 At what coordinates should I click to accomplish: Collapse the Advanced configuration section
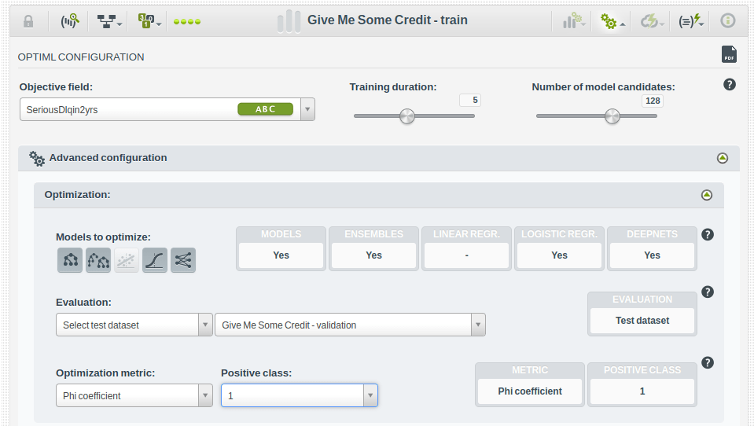[x=723, y=158]
